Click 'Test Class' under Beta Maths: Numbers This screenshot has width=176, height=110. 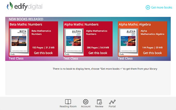(16, 58)
